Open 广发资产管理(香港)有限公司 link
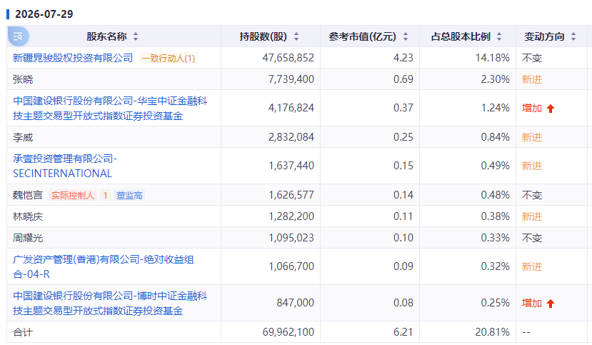 pos(103,267)
